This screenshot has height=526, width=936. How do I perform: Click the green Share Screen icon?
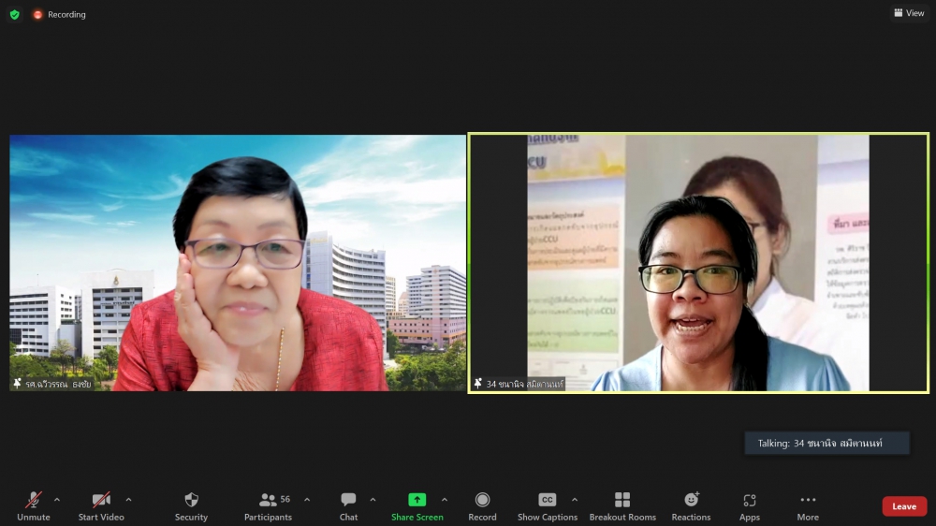tap(417, 500)
